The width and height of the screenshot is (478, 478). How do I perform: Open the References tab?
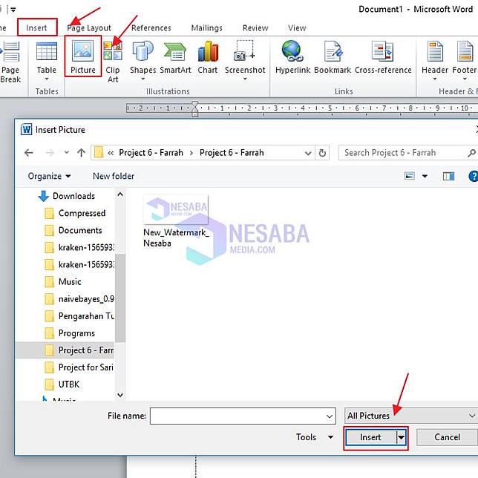151,27
